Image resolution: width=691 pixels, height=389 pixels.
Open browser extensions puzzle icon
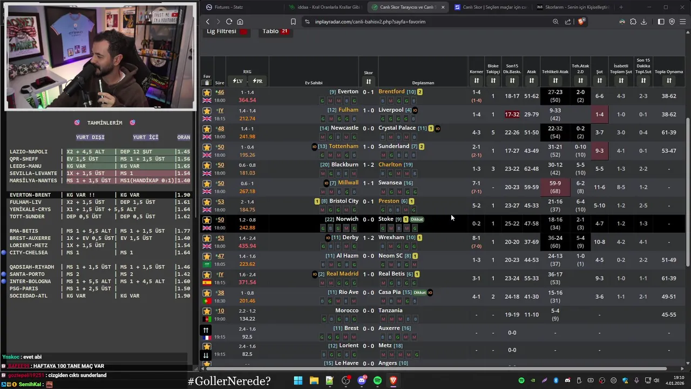click(x=633, y=22)
